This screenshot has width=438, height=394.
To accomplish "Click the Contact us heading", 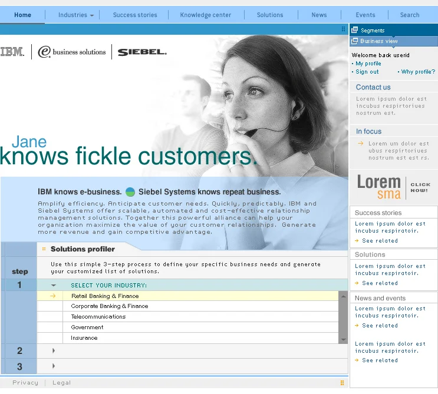I will [x=373, y=87].
